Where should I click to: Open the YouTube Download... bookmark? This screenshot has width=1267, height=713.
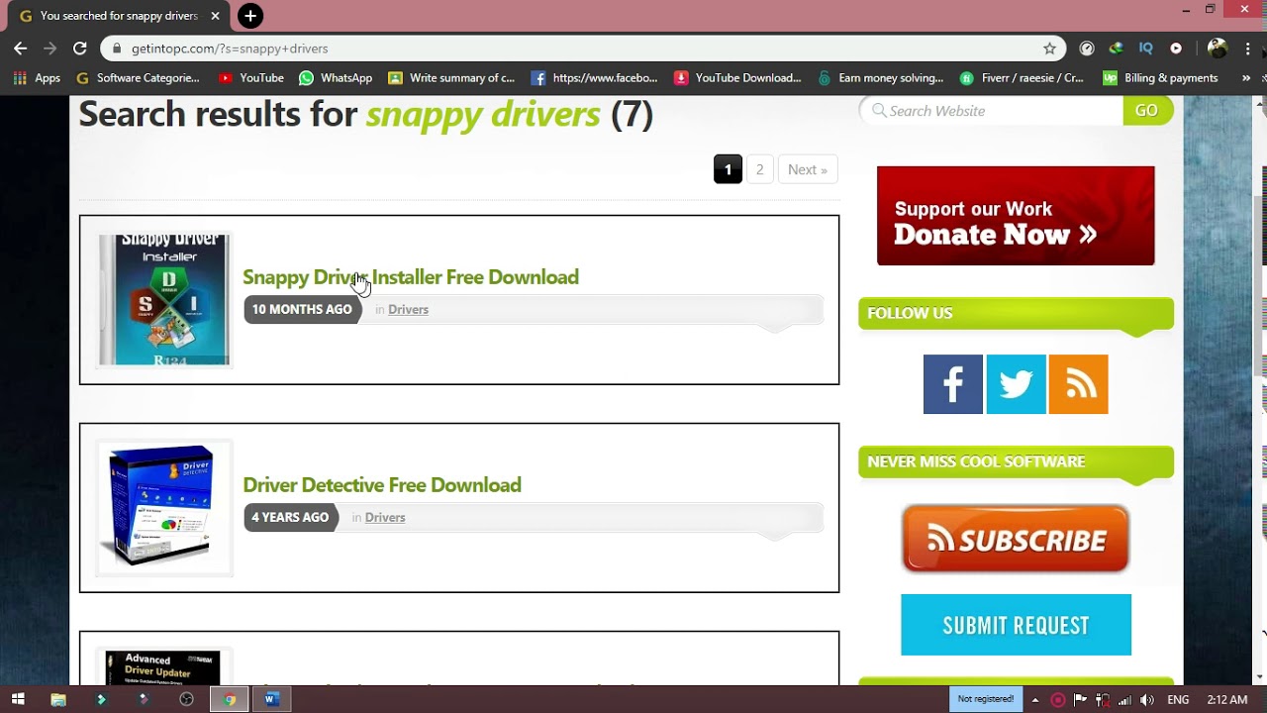pos(737,77)
